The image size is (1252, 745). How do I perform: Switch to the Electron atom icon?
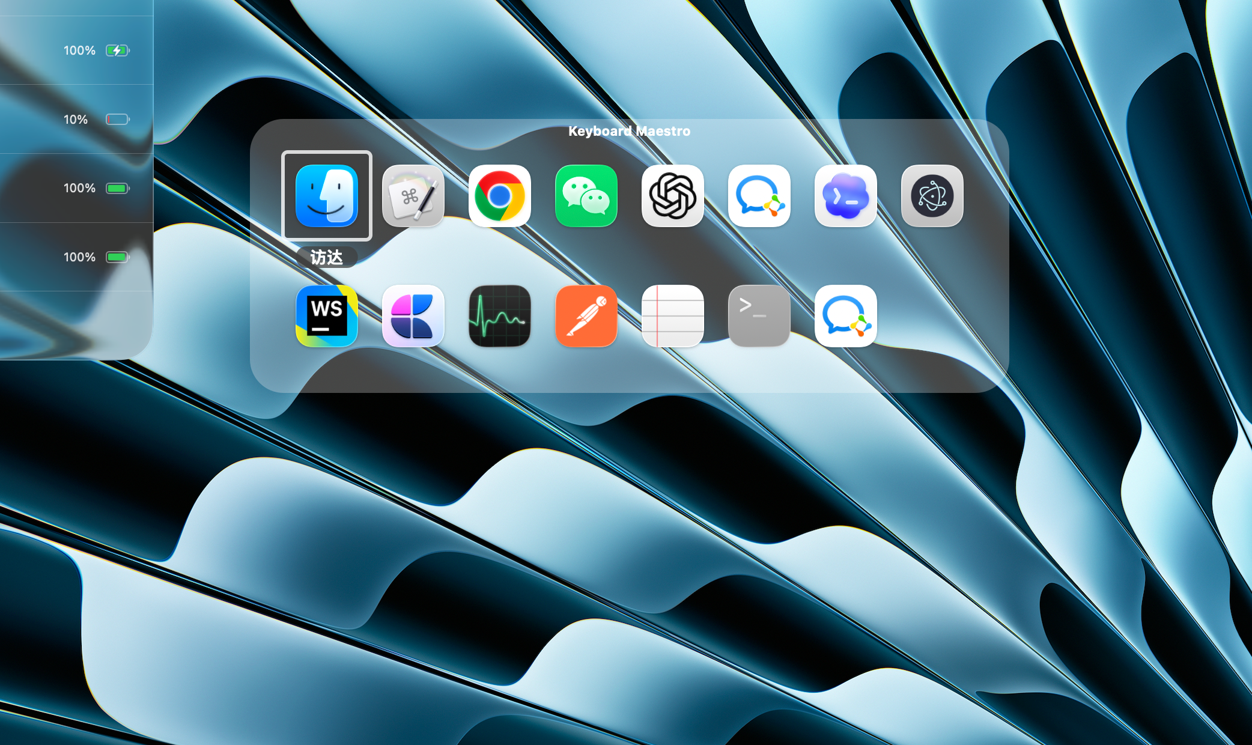tap(932, 196)
